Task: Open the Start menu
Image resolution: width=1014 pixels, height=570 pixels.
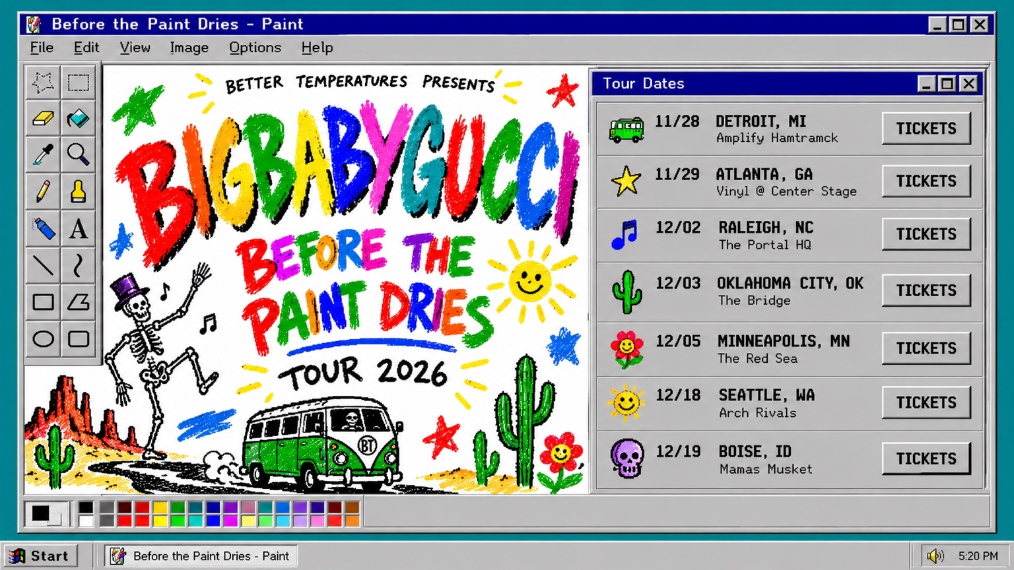Action: [40, 556]
